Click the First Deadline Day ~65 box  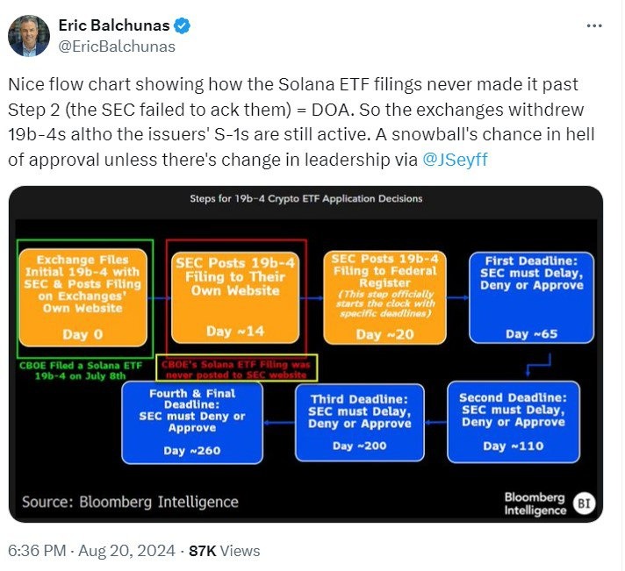click(x=531, y=296)
